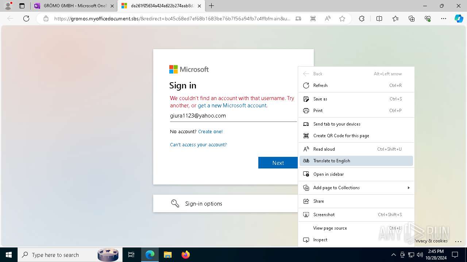467x262 pixels.
Task: Click the send tab to devices icon in address bar
Action: click(298, 19)
